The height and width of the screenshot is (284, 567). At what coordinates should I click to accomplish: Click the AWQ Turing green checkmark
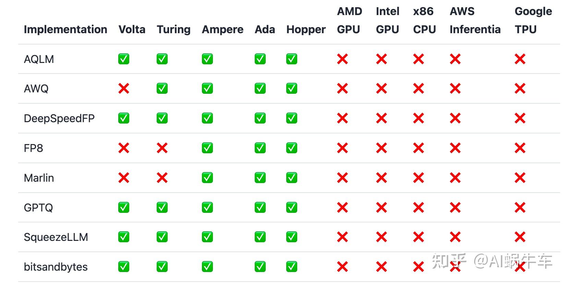162,89
